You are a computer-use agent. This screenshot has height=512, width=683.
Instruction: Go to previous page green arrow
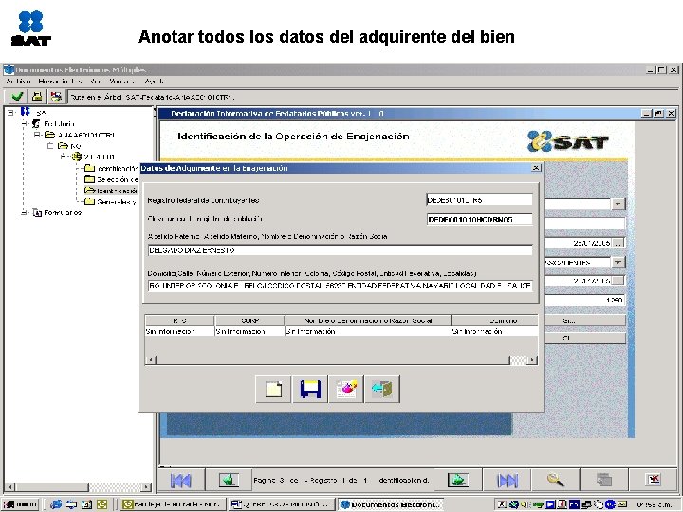coord(229,481)
